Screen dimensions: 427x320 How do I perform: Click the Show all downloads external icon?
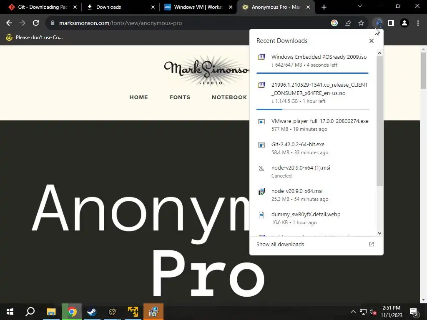[372, 244]
